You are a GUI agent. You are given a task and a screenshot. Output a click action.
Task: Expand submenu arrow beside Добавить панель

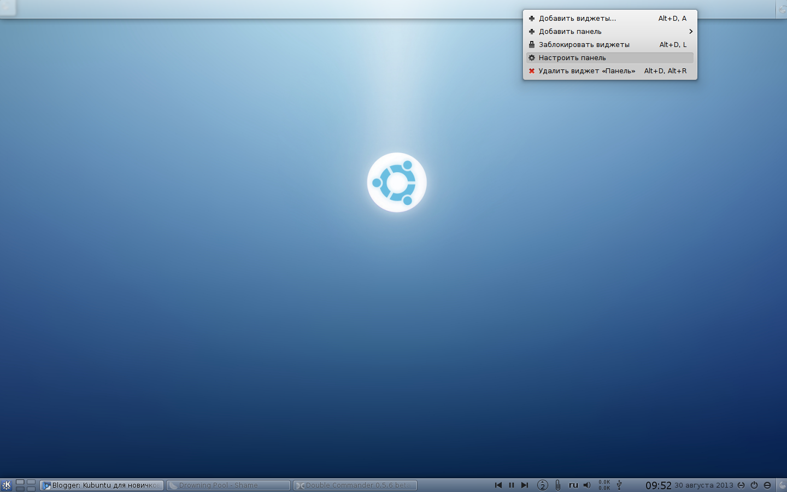coord(691,31)
